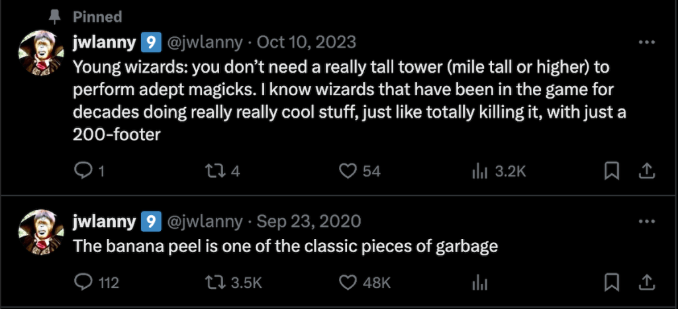Share the banana peel tweet
This screenshot has width=678, height=309.
coord(646,283)
